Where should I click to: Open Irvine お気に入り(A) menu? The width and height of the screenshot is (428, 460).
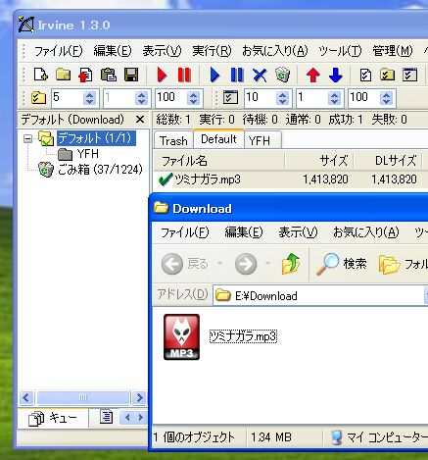click(x=275, y=51)
